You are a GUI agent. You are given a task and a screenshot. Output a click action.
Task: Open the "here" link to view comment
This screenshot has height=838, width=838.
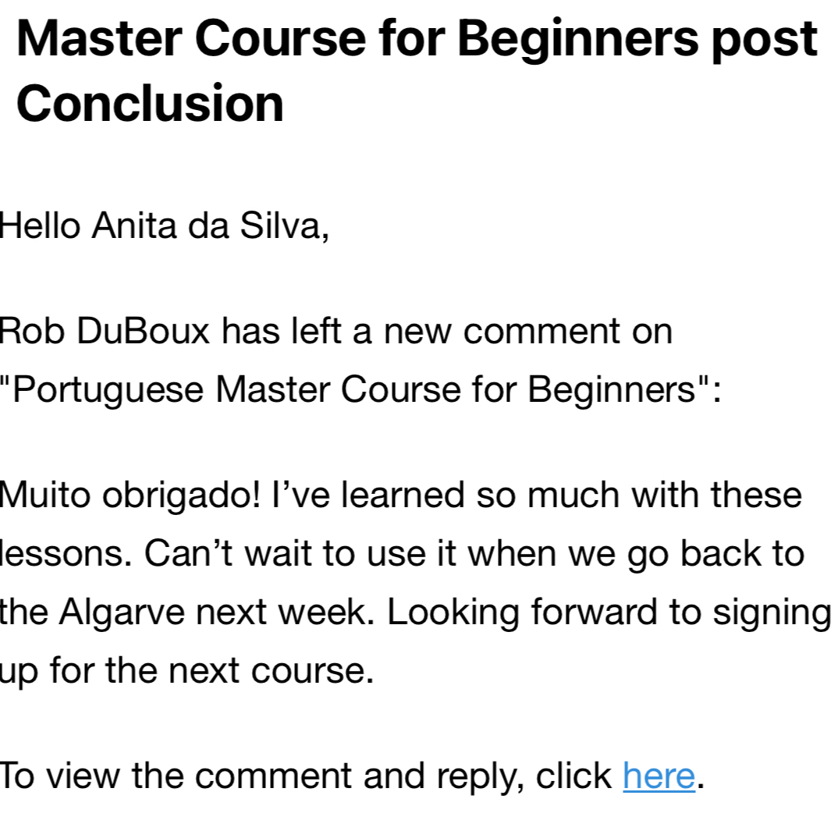[x=659, y=776]
